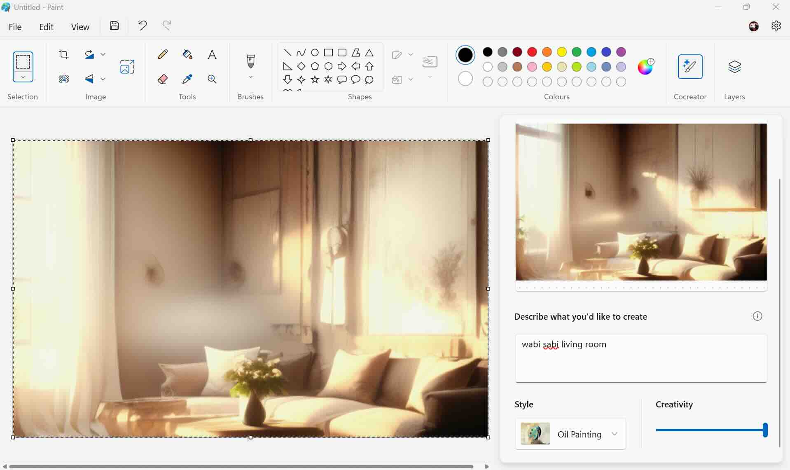Select the Pentagon shape
Screen dimensions: 790x470
[x=315, y=66]
